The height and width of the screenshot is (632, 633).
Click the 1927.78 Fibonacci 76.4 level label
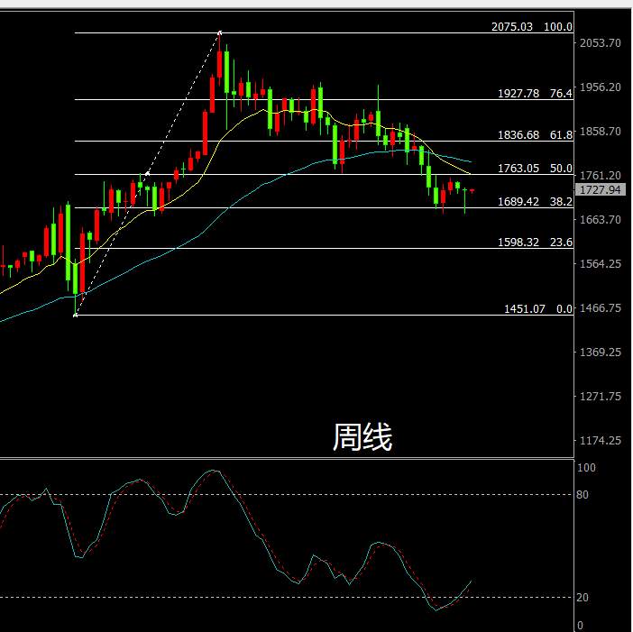(535, 93)
